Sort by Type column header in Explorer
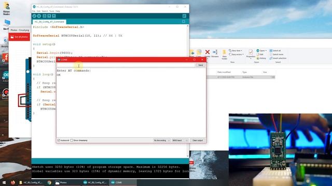The image size is (332, 186). 244,72
